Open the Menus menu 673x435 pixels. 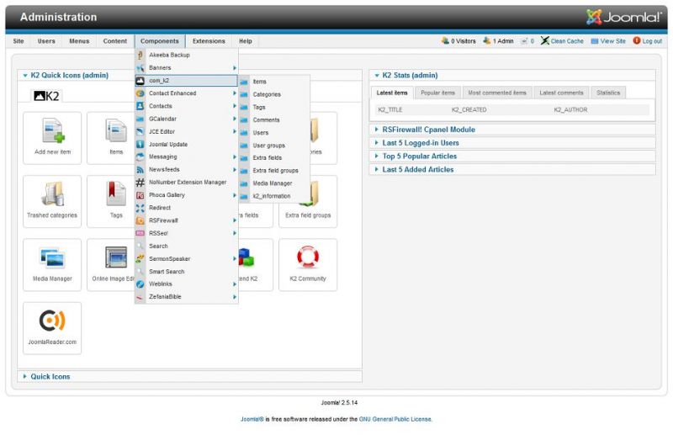(x=79, y=41)
